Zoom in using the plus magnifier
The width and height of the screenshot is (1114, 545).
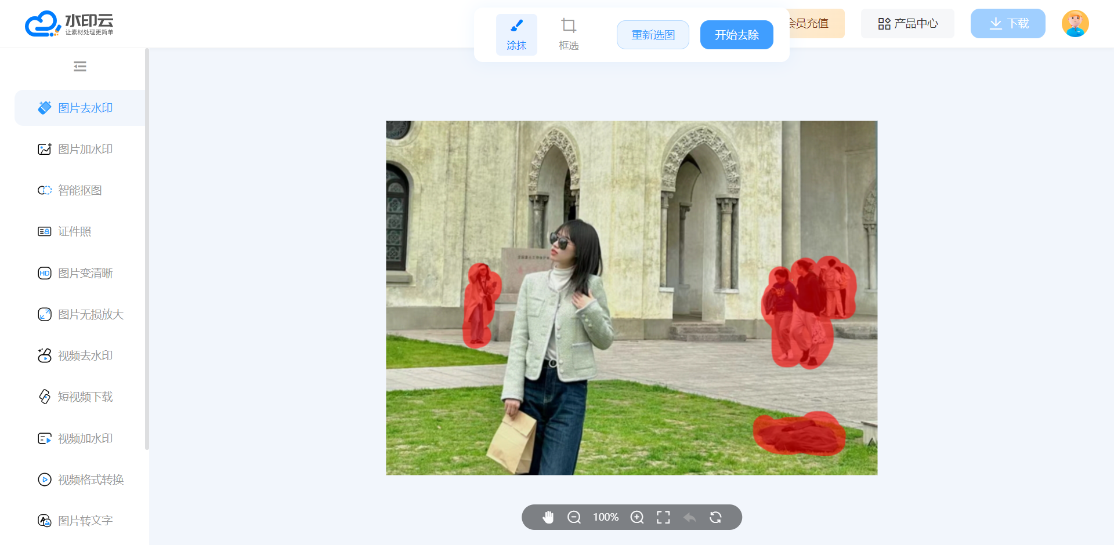pyautogui.click(x=637, y=517)
